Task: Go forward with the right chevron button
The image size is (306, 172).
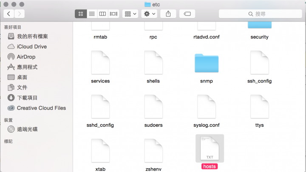Action: (19, 14)
